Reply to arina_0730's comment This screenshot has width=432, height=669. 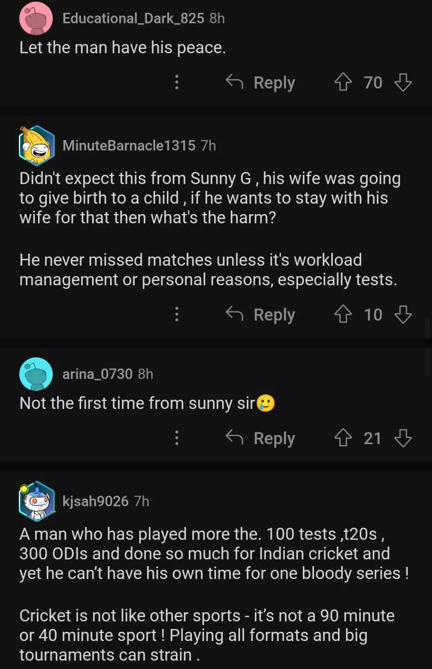(261, 438)
